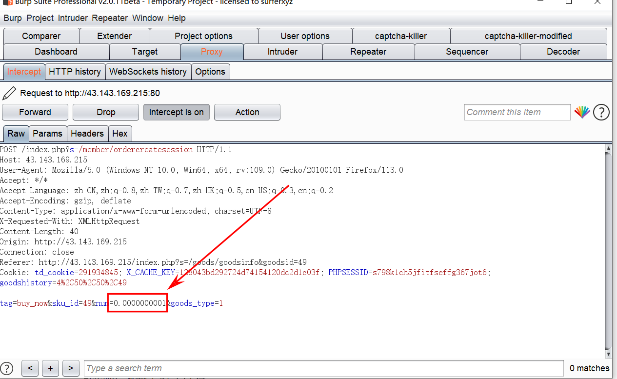This screenshot has width=617, height=379.
Task: Click the scrollbar up arrow
Action: click(608, 148)
